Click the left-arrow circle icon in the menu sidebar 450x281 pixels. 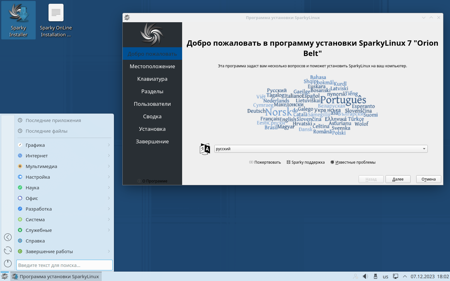8,237
